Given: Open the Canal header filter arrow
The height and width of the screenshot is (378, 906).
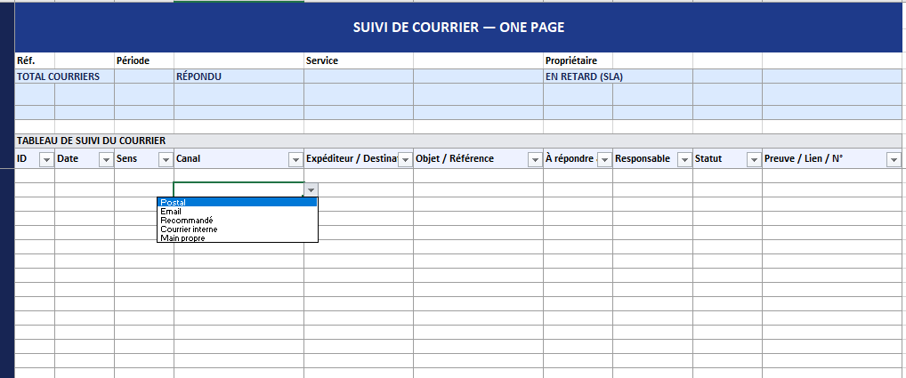Looking at the screenshot, I should (x=295, y=159).
